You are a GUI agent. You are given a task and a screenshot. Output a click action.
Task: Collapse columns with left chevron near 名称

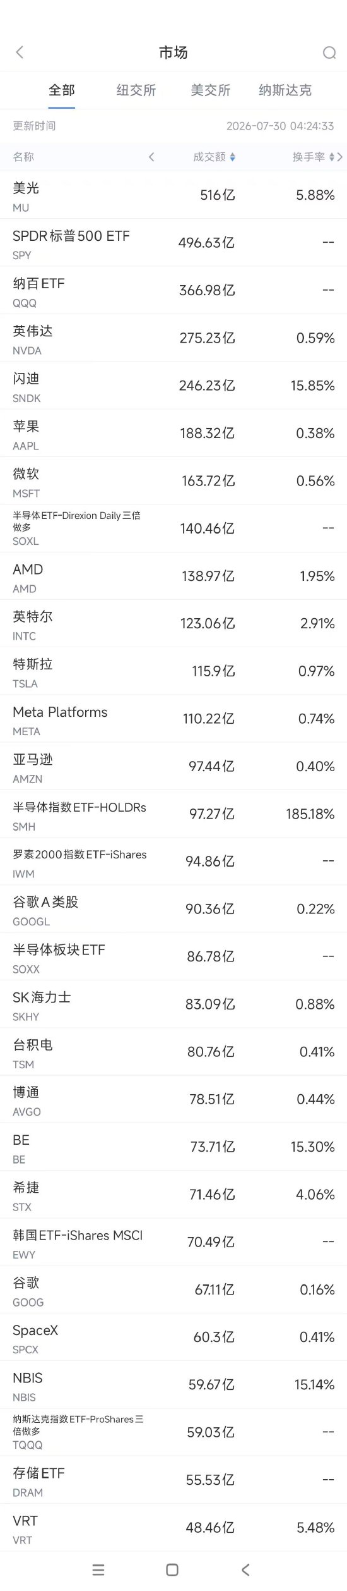coord(151,157)
